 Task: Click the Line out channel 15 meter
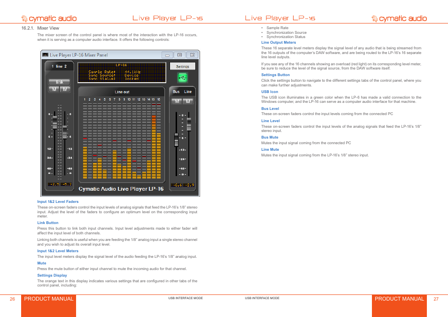click(154, 140)
